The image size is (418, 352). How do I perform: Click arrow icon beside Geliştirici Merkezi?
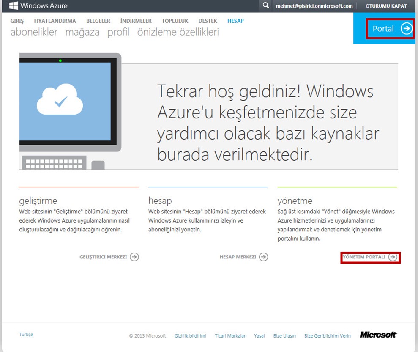[x=134, y=257]
